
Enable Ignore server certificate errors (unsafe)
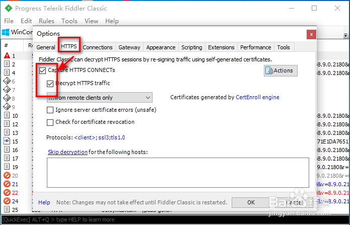[50, 110]
